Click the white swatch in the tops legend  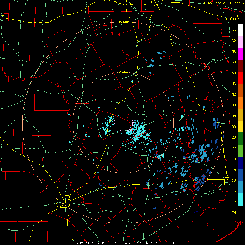pos(240,30)
